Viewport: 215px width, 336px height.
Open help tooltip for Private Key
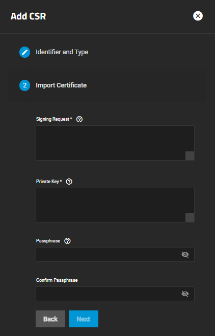click(69, 182)
